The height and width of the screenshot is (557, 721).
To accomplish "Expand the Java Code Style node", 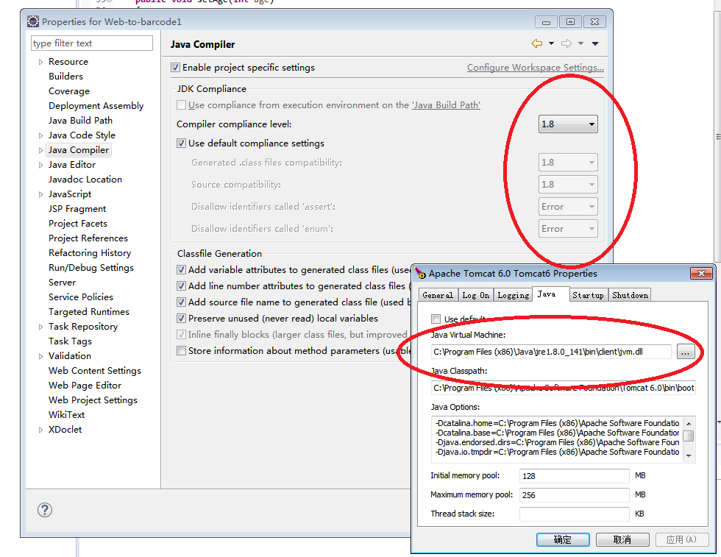I will click(x=40, y=135).
